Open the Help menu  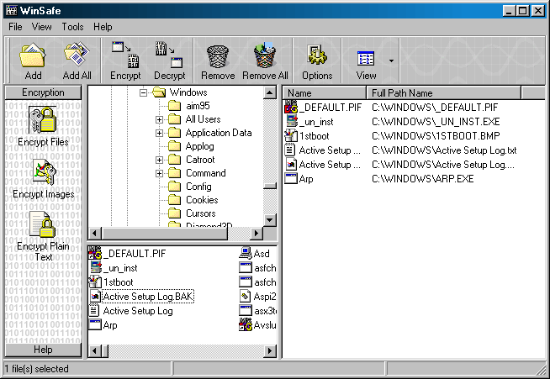point(103,27)
